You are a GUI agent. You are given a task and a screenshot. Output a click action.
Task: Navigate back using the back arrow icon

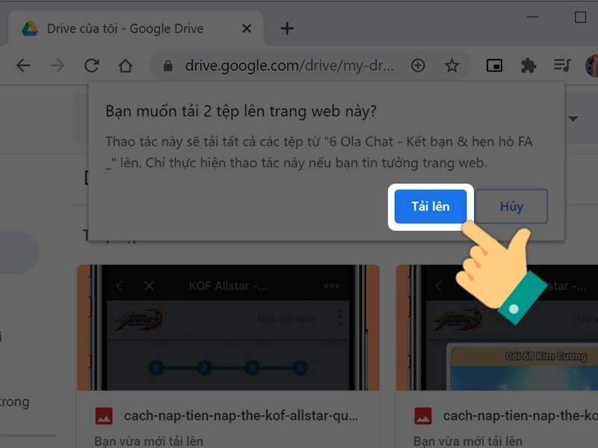(22, 66)
